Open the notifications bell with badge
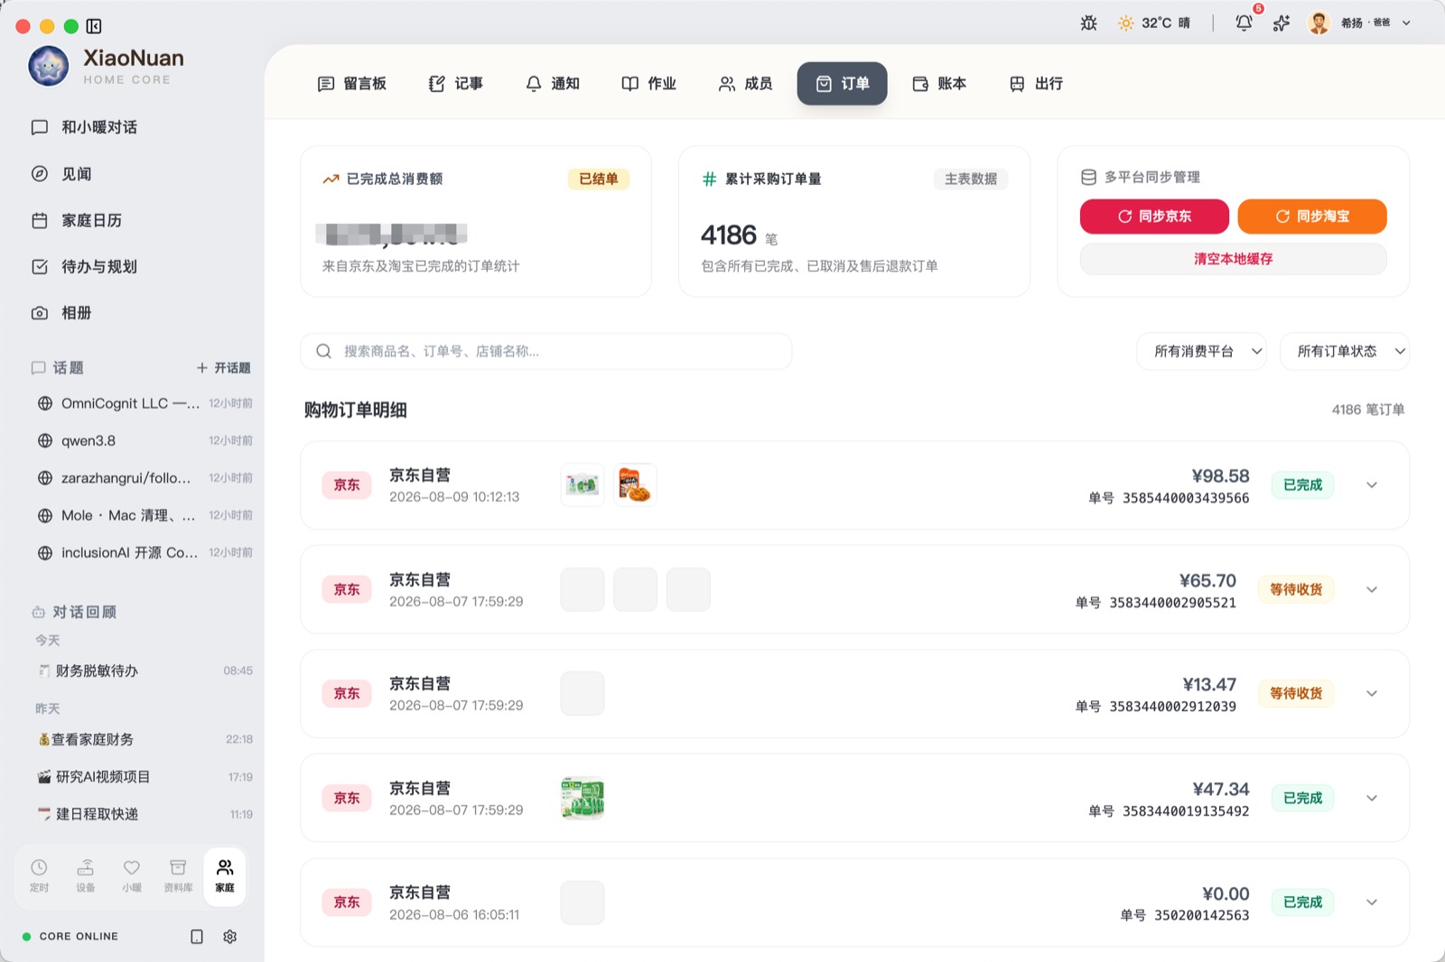 click(1245, 23)
